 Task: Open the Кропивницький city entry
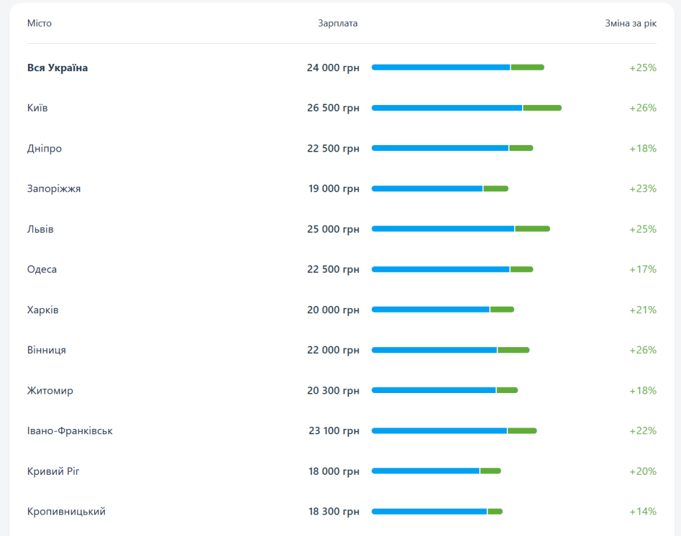(x=66, y=511)
